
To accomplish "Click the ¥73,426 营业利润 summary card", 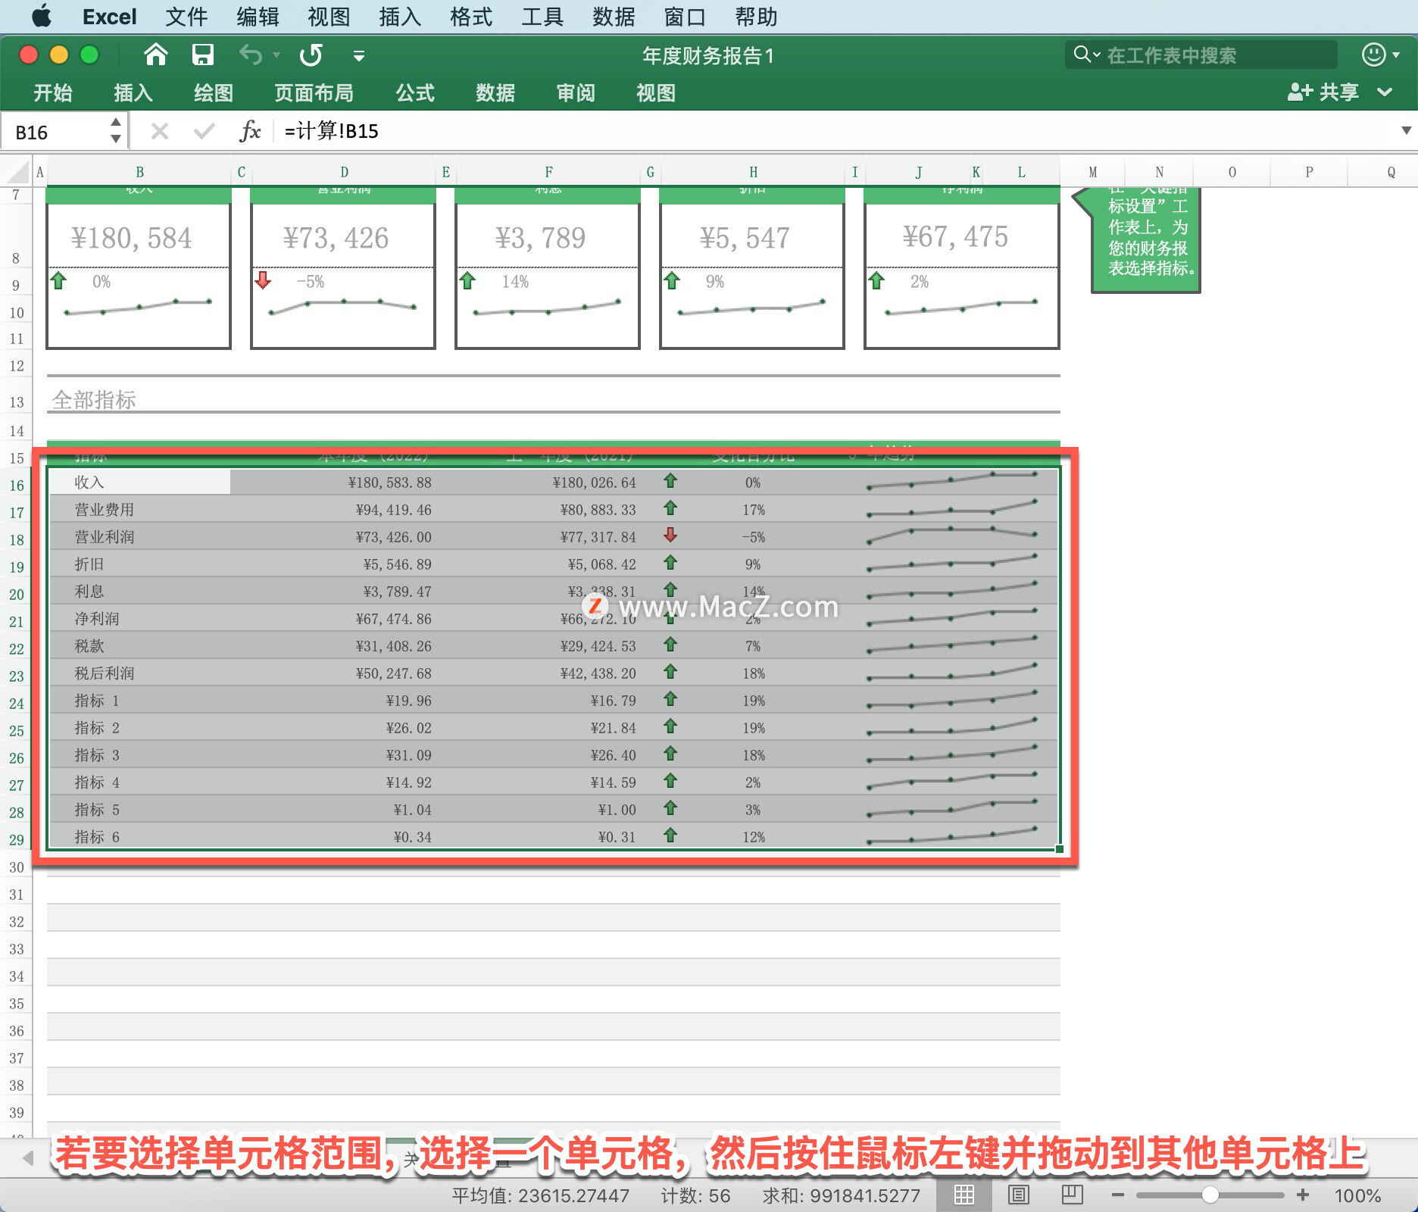I will coord(343,270).
